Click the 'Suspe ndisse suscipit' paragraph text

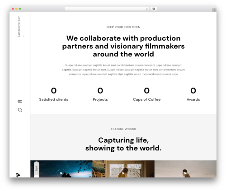pos(123,70)
